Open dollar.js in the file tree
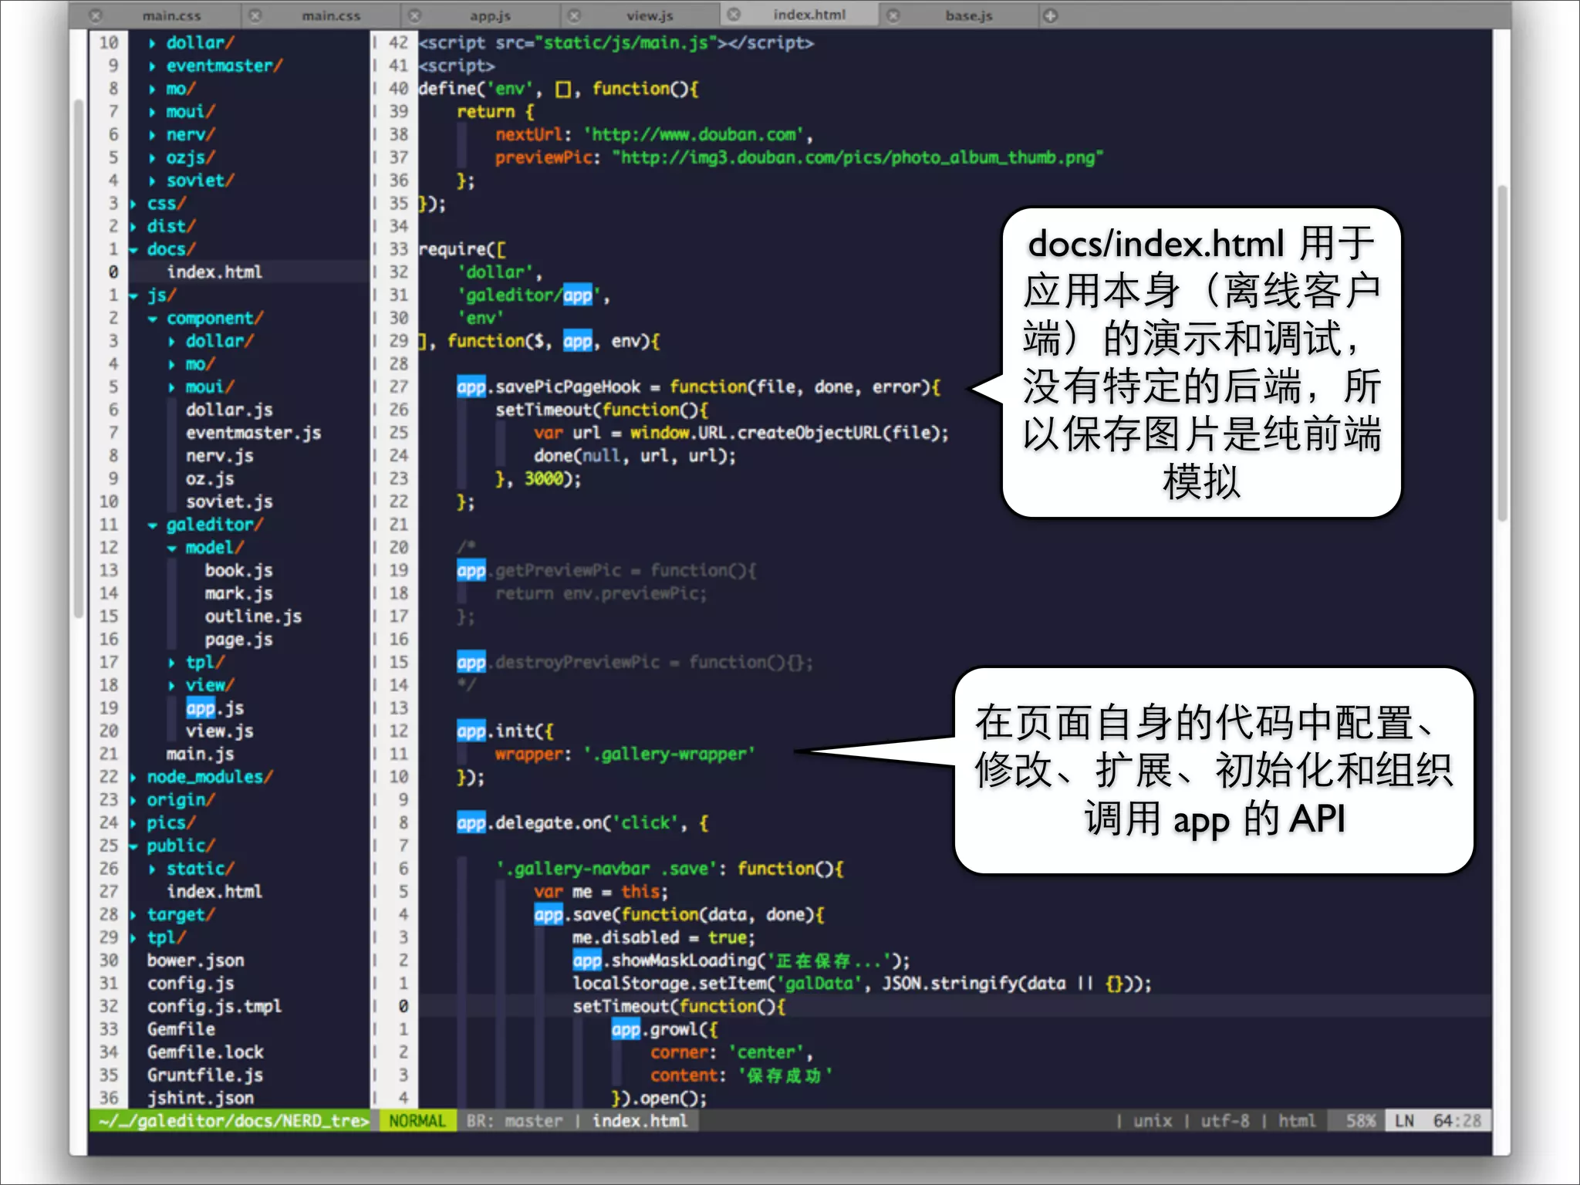The image size is (1580, 1185). coord(228,410)
